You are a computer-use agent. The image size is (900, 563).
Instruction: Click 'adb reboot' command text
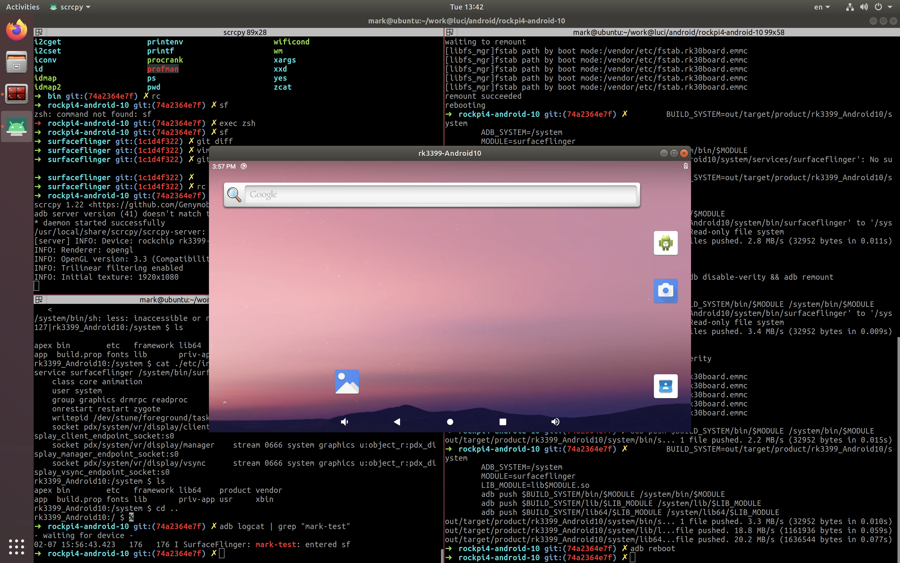653,548
